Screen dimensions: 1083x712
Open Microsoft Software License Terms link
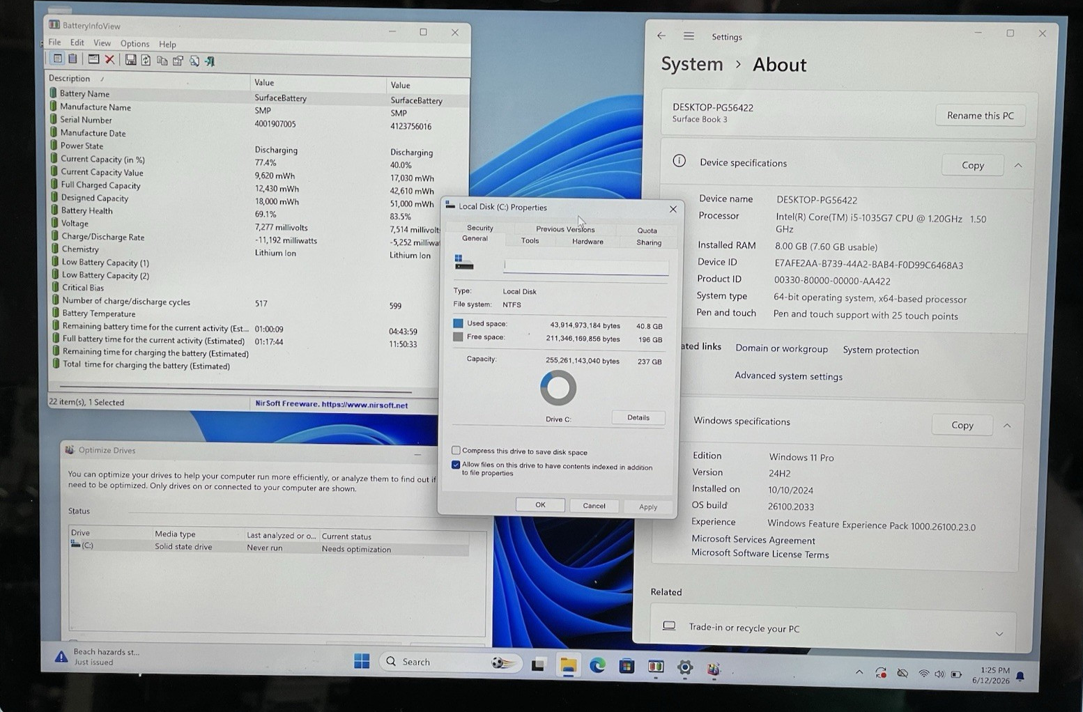point(760,554)
